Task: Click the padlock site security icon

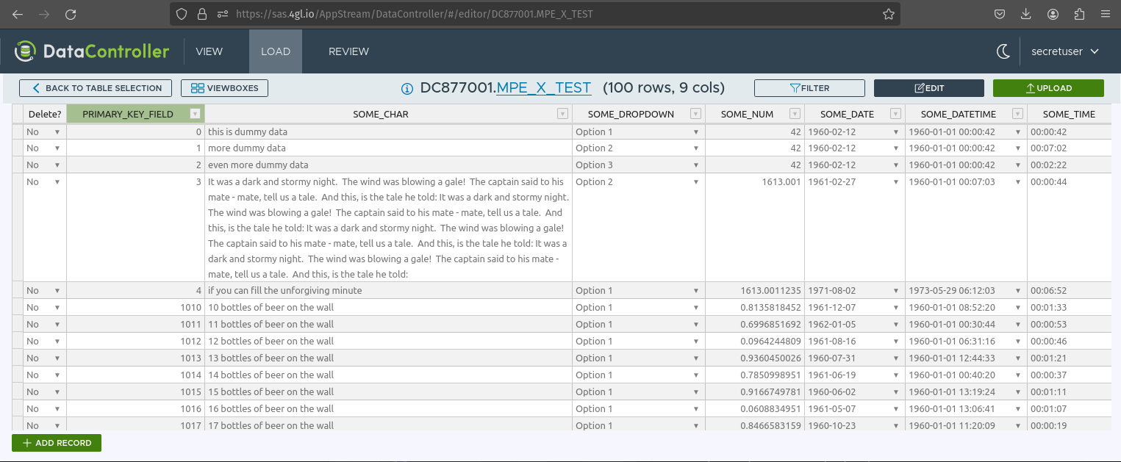Action: pyautogui.click(x=202, y=14)
